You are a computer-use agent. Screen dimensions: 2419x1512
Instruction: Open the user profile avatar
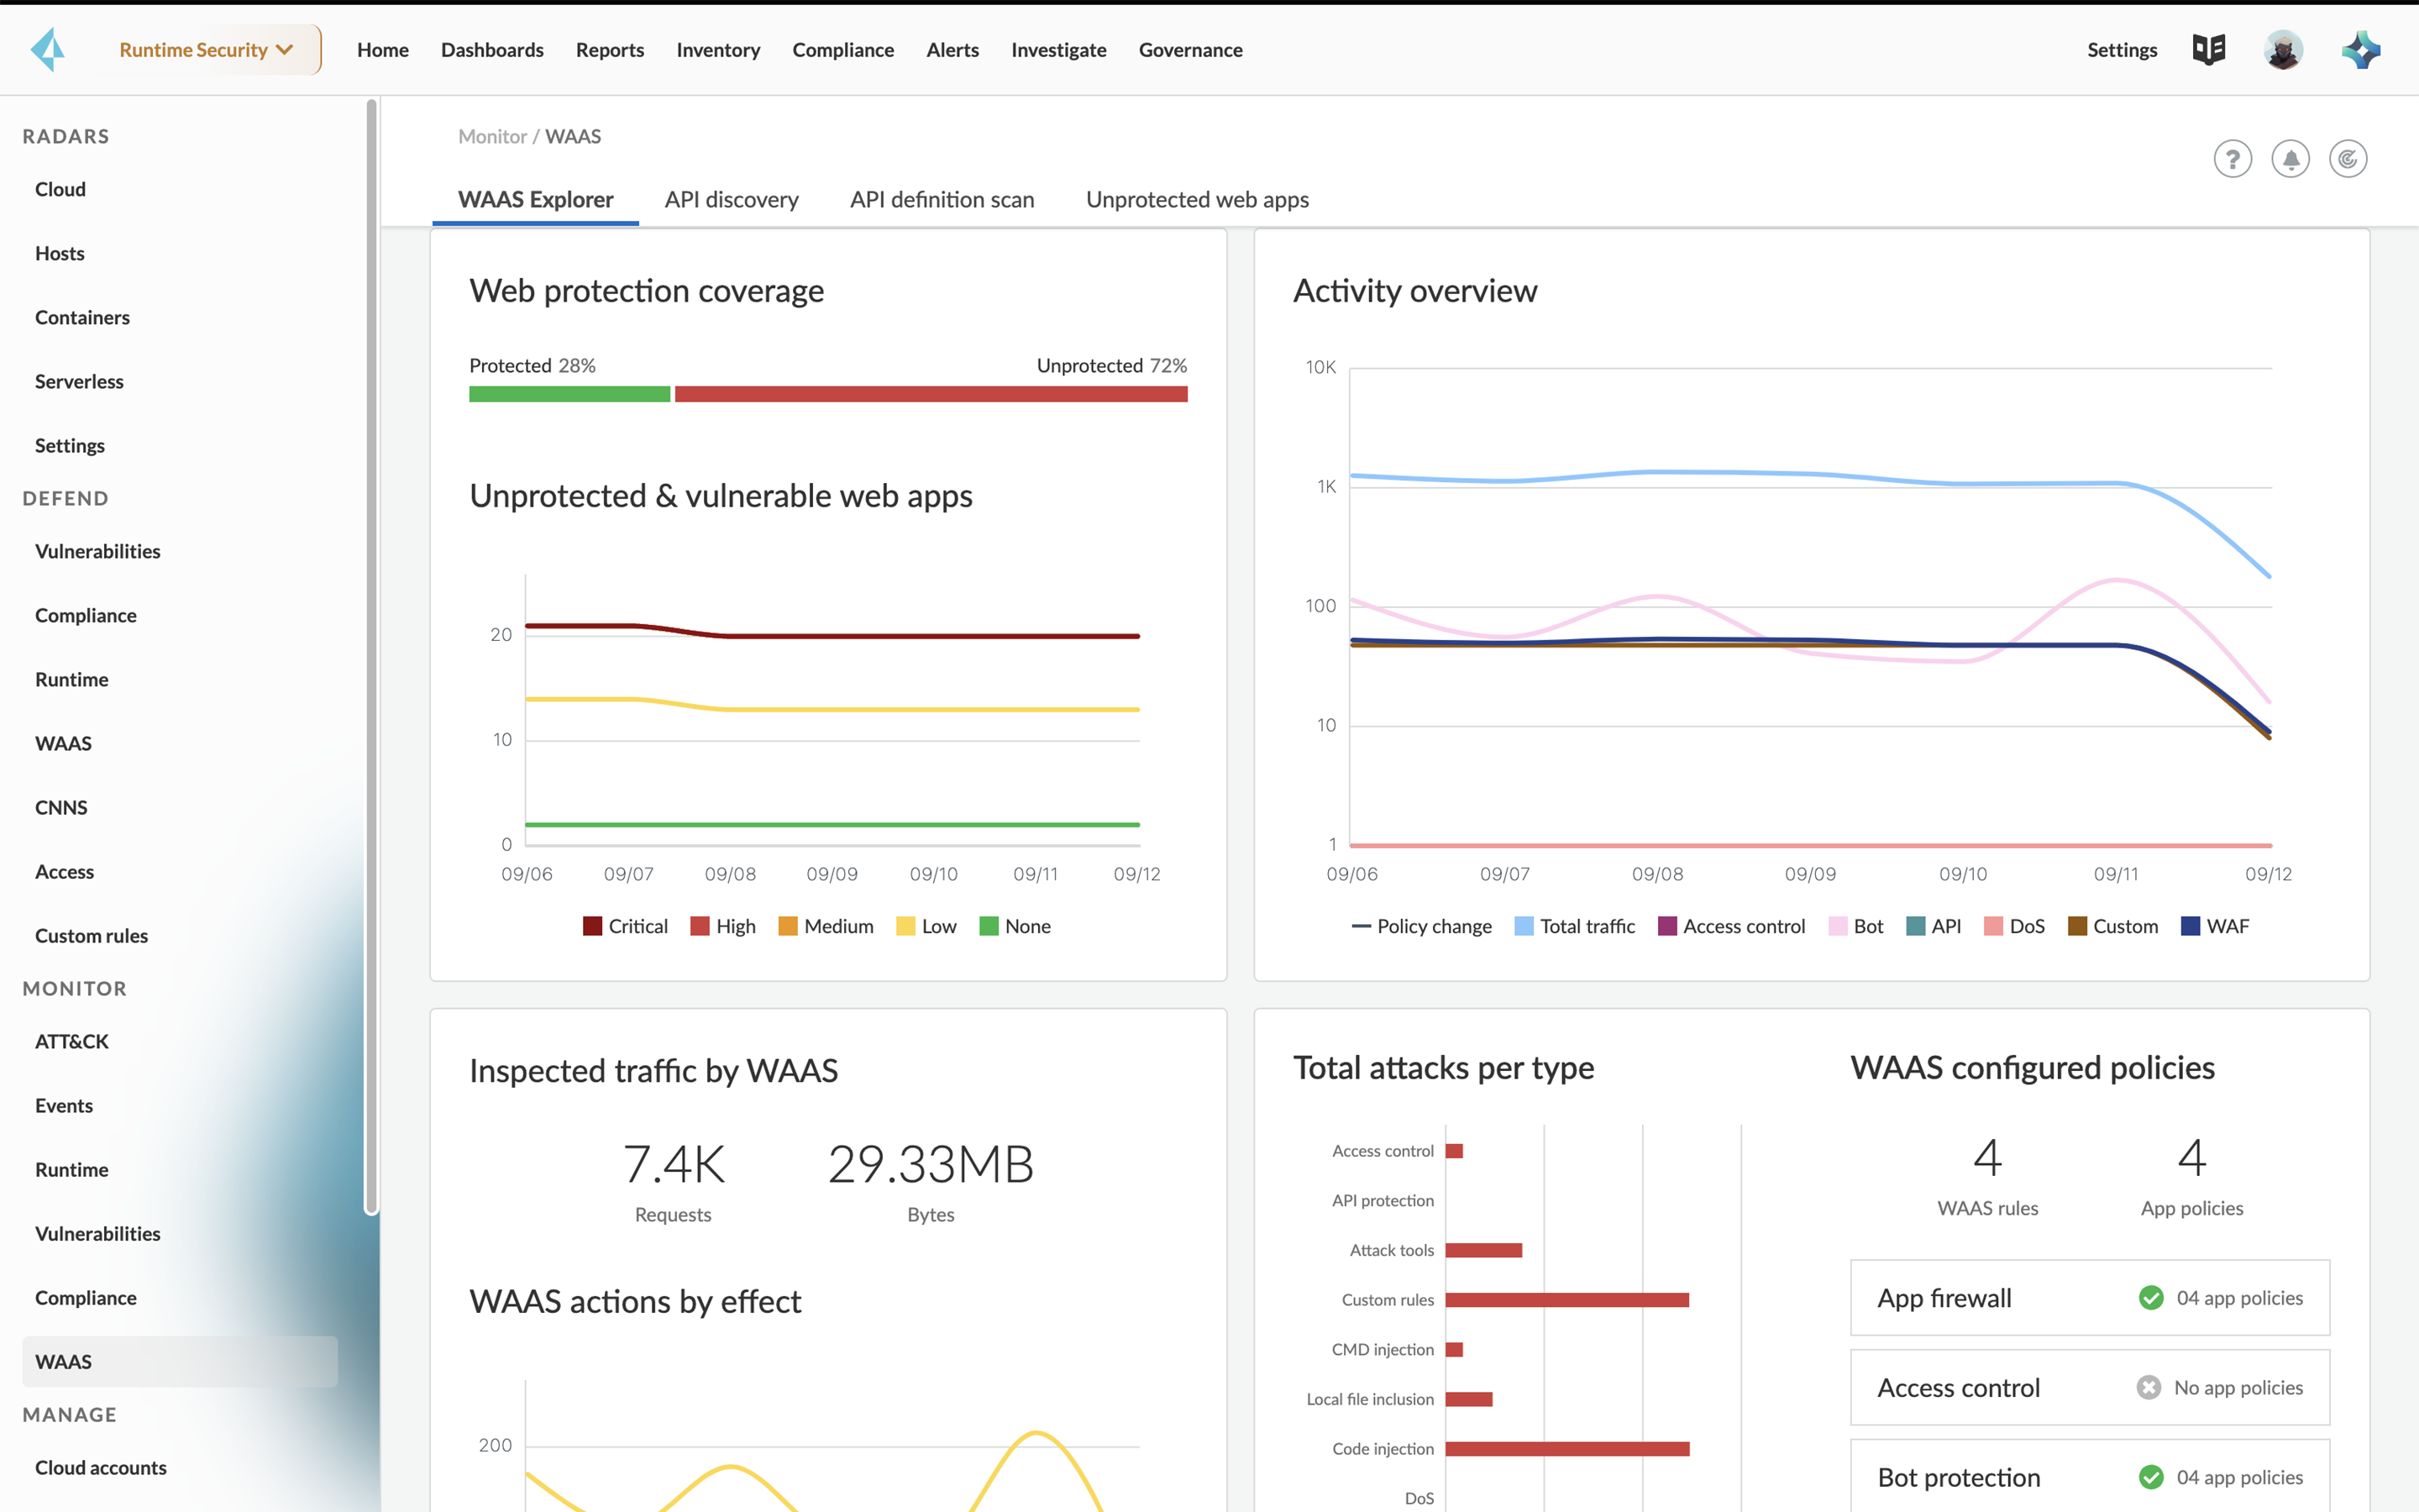click(x=2283, y=50)
